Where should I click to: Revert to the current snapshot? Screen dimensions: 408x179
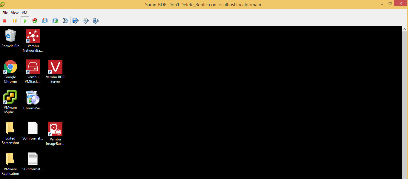pyautogui.click(x=55, y=21)
